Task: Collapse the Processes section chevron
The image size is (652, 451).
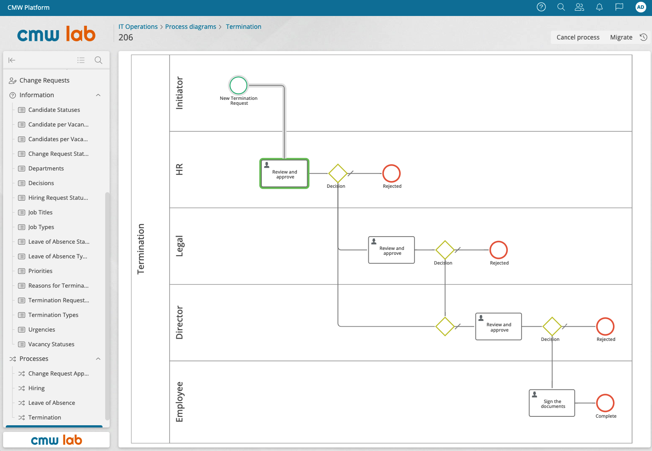Action: pos(98,359)
